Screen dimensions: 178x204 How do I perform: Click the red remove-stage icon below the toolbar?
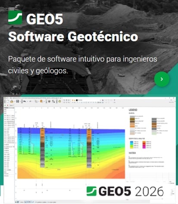(8, 105)
